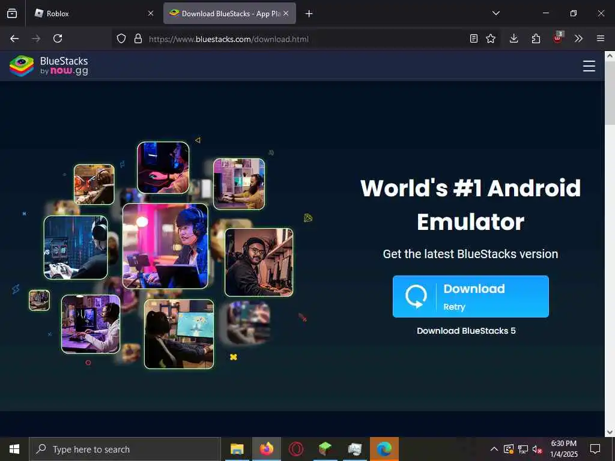Open the tracking protection shield icon
The width and height of the screenshot is (615, 461).
click(x=121, y=38)
